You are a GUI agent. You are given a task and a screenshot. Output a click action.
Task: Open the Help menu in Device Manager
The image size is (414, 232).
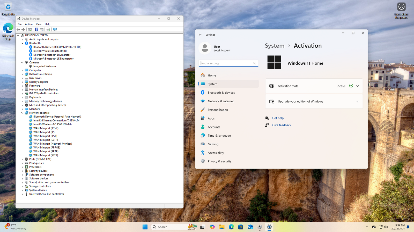pos(47,24)
